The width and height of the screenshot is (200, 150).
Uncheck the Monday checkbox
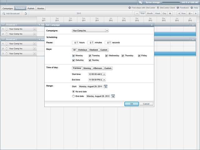tap(73, 56)
